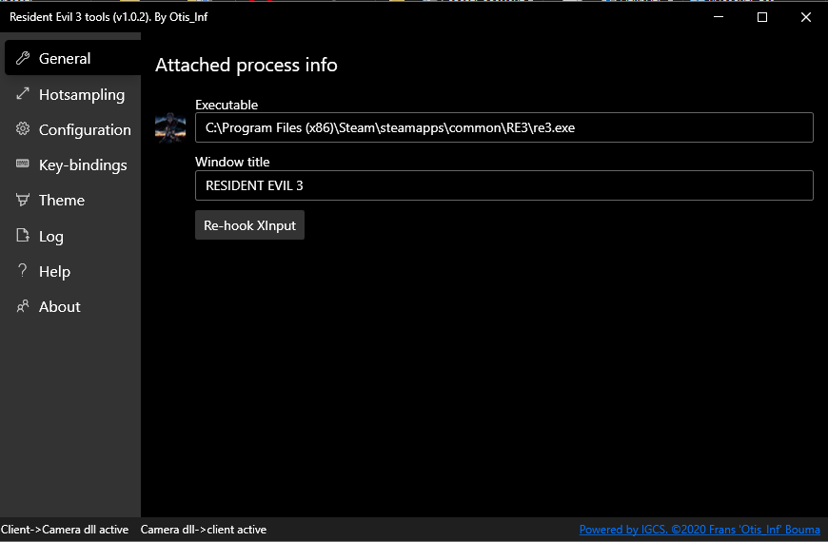
Task: Click the resize-arrows icon for Hotsampling
Action: tap(23, 94)
